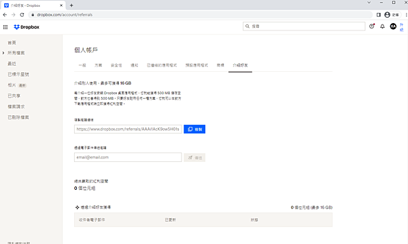
Task: Open the XA account avatar menu
Action: 393,26
